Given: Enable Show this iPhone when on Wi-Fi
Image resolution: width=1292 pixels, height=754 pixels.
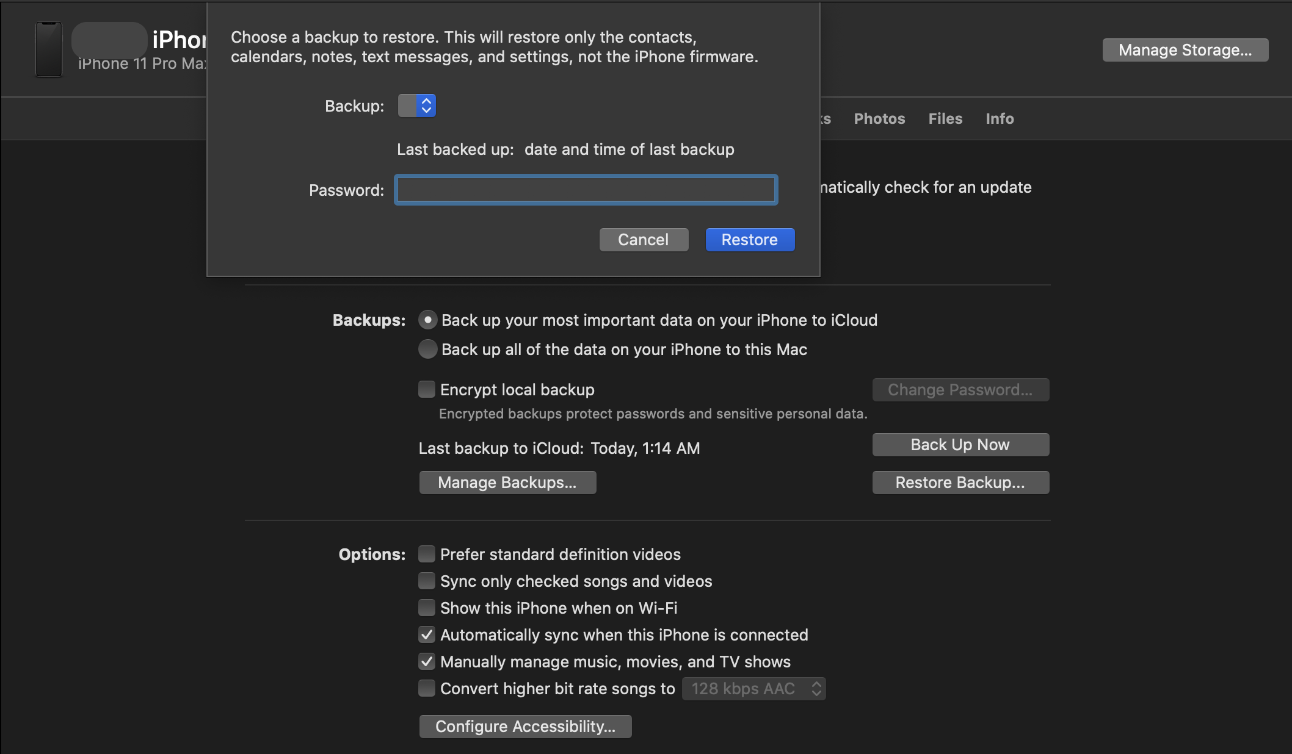Looking at the screenshot, I should [427, 607].
